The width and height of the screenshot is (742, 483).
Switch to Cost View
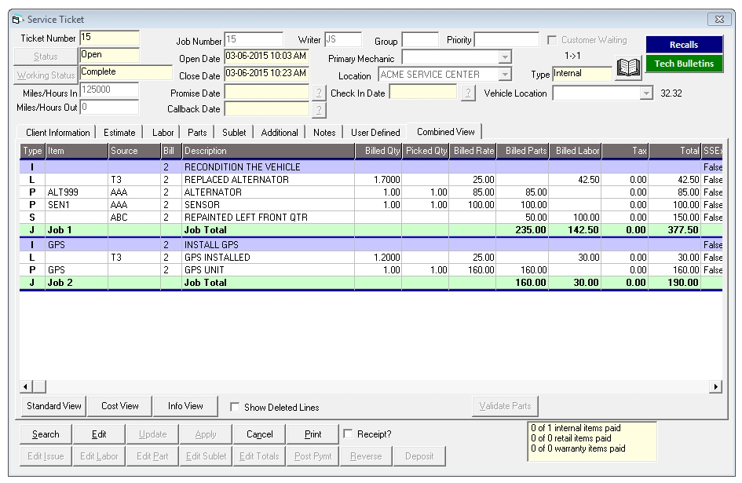click(119, 406)
